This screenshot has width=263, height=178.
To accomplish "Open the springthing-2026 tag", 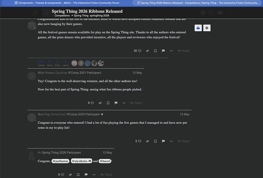I will [99, 16].
